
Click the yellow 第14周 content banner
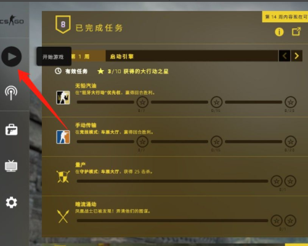click(285, 17)
